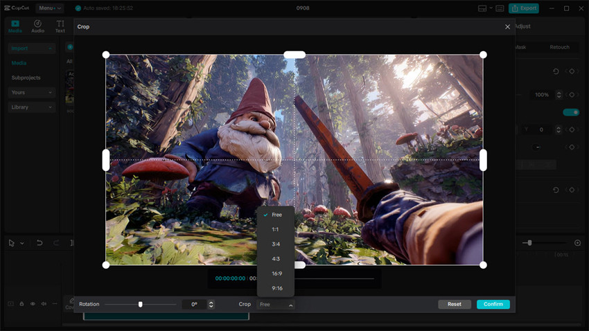Viewport: 589px width, 331px height.
Task: Click the lower reset icon in properties panel
Action: click(x=556, y=190)
